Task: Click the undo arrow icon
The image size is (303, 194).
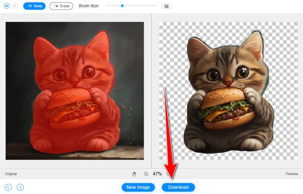Action: pos(6,6)
